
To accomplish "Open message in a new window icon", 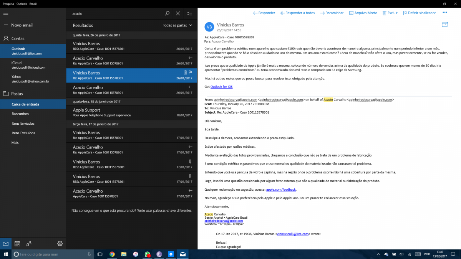I will pos(445,25).
